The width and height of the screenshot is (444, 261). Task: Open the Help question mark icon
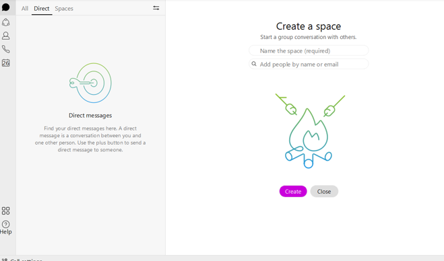pos(5,224)
